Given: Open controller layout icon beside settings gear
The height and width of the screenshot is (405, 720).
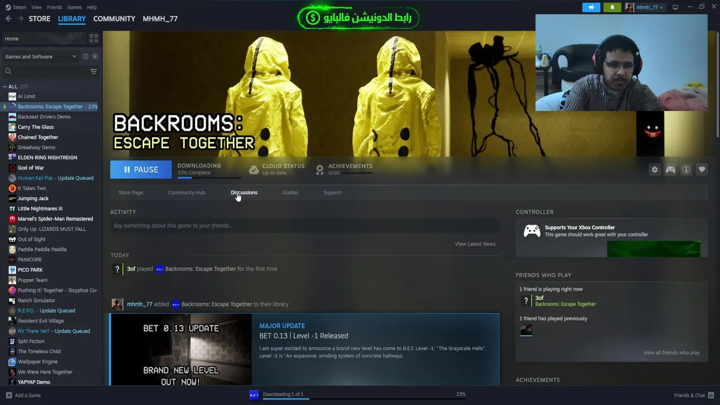Looking at the screenshot, I should tap(670, 169).
